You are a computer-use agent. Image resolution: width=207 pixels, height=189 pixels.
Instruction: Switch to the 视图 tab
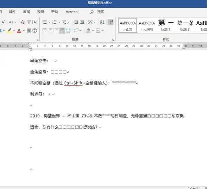[x=40, y=12]
